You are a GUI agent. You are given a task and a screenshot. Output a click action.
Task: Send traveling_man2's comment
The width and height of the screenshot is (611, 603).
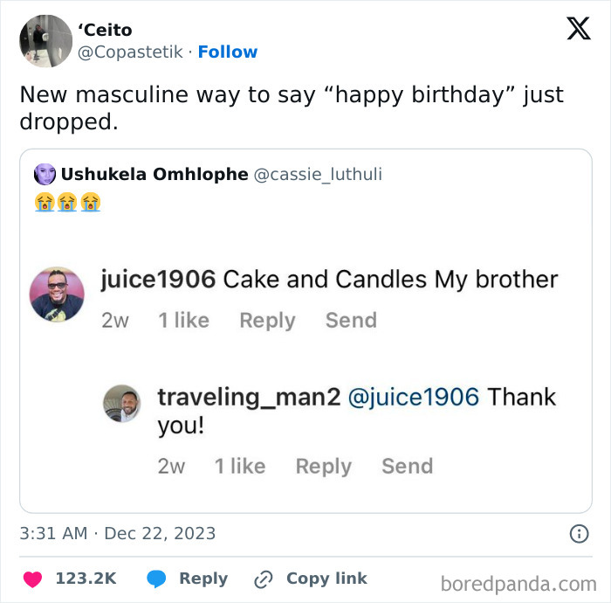tap(407, 467)
